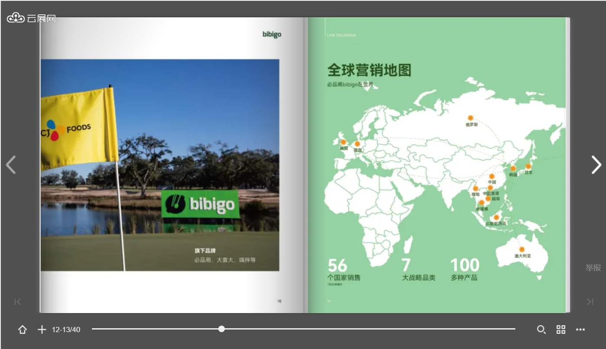
Task: Click the 56 个国家销售 statistic
Action: (x=344, y=270)
